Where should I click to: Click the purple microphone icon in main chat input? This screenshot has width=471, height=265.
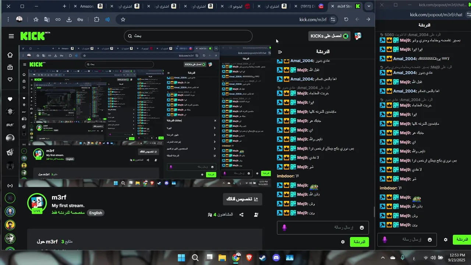284,228
